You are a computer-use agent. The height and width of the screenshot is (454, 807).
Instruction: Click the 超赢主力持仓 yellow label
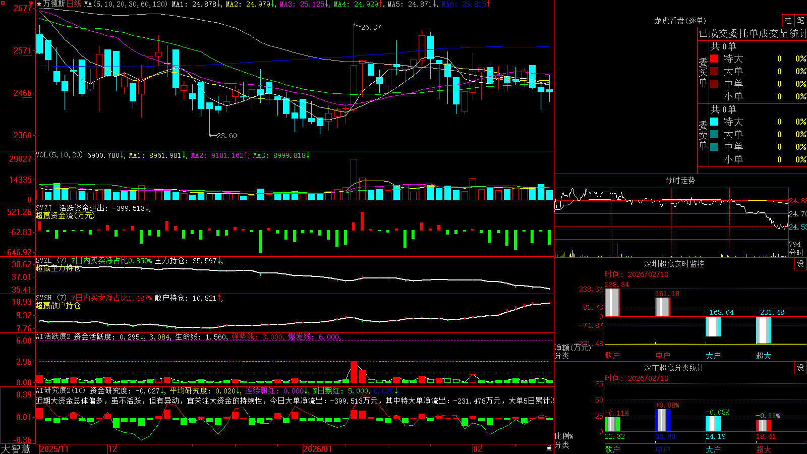[x=58, y=268]
